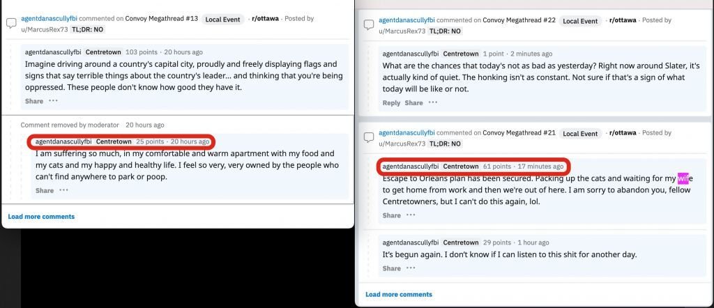Click Reply under the Slater comment
Image resolution: width=714 pixels, height=308 pixels.
tap(391, 103)
